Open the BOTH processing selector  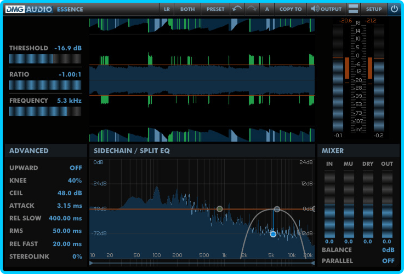click(x=187, y=9)
